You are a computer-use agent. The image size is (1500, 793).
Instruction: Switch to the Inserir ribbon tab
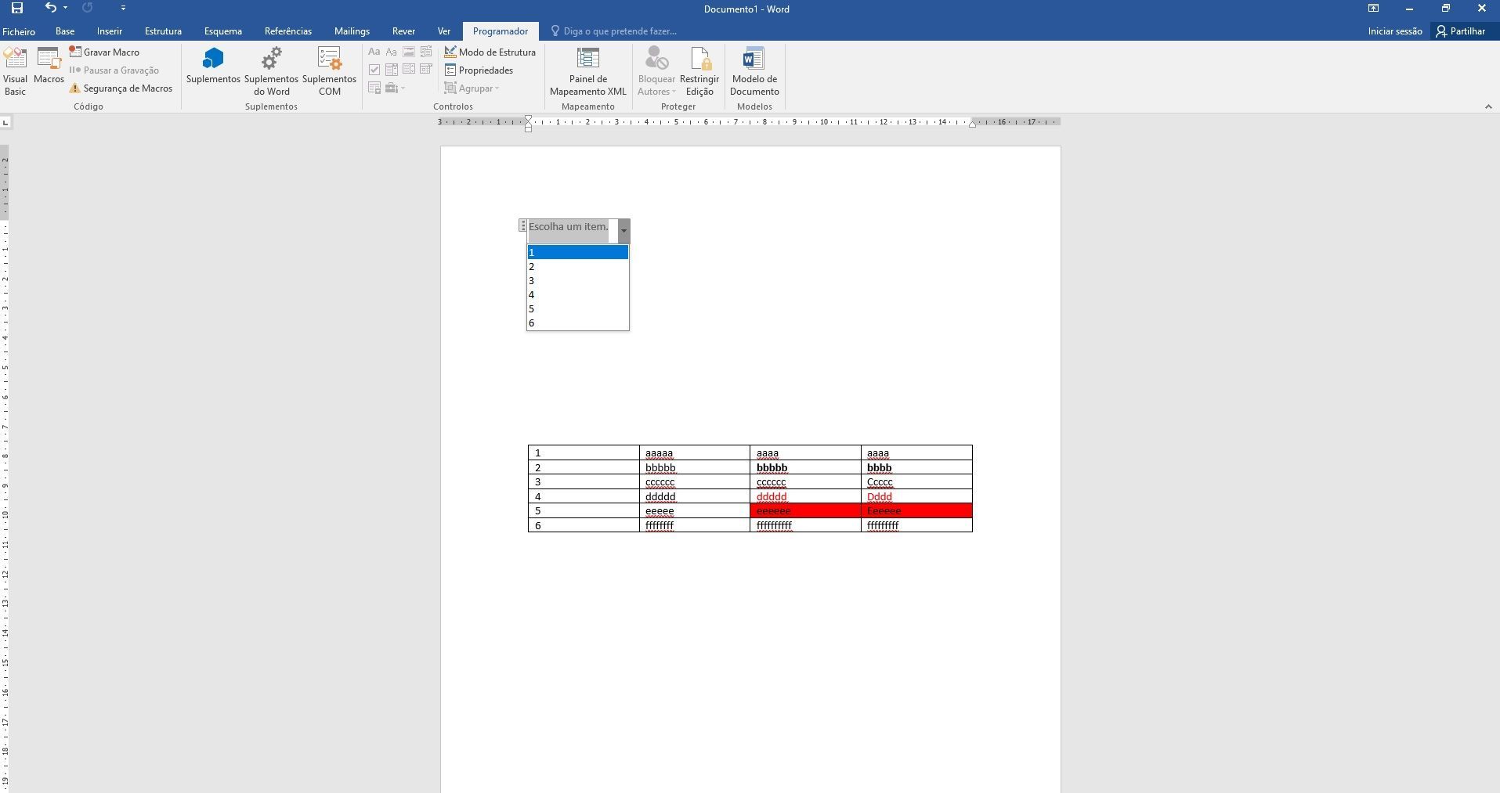[110, 31]
